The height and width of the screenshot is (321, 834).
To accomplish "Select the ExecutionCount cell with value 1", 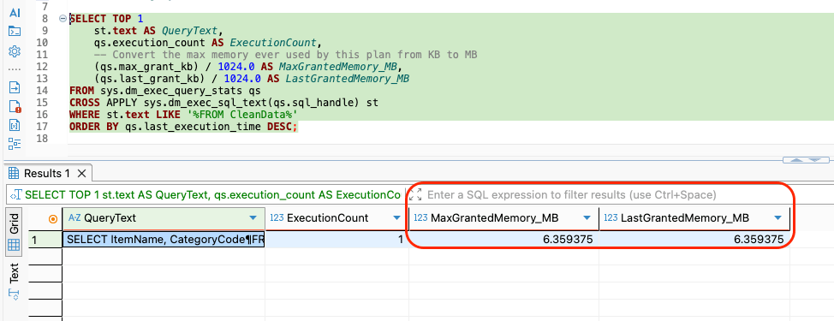I will coord(337,240).
